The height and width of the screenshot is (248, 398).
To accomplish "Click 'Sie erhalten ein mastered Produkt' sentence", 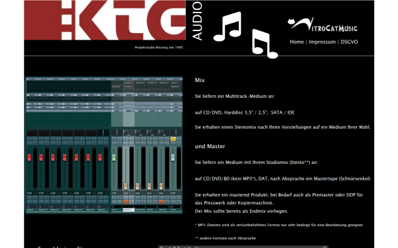I will [279, 195].
